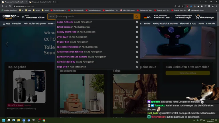Show next carousel banner
Image resolution: width=219 pixels, height=123 pixels.
click(x=210, y=44)
